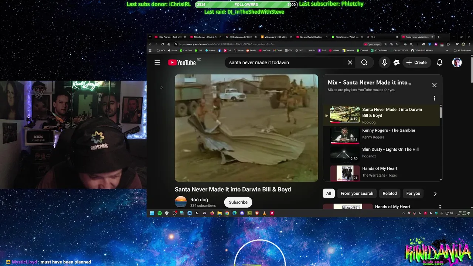The width and height of the screenshot is (473, 266).
Task: Select the Related filter chip
Action: (x=389, y=194)
